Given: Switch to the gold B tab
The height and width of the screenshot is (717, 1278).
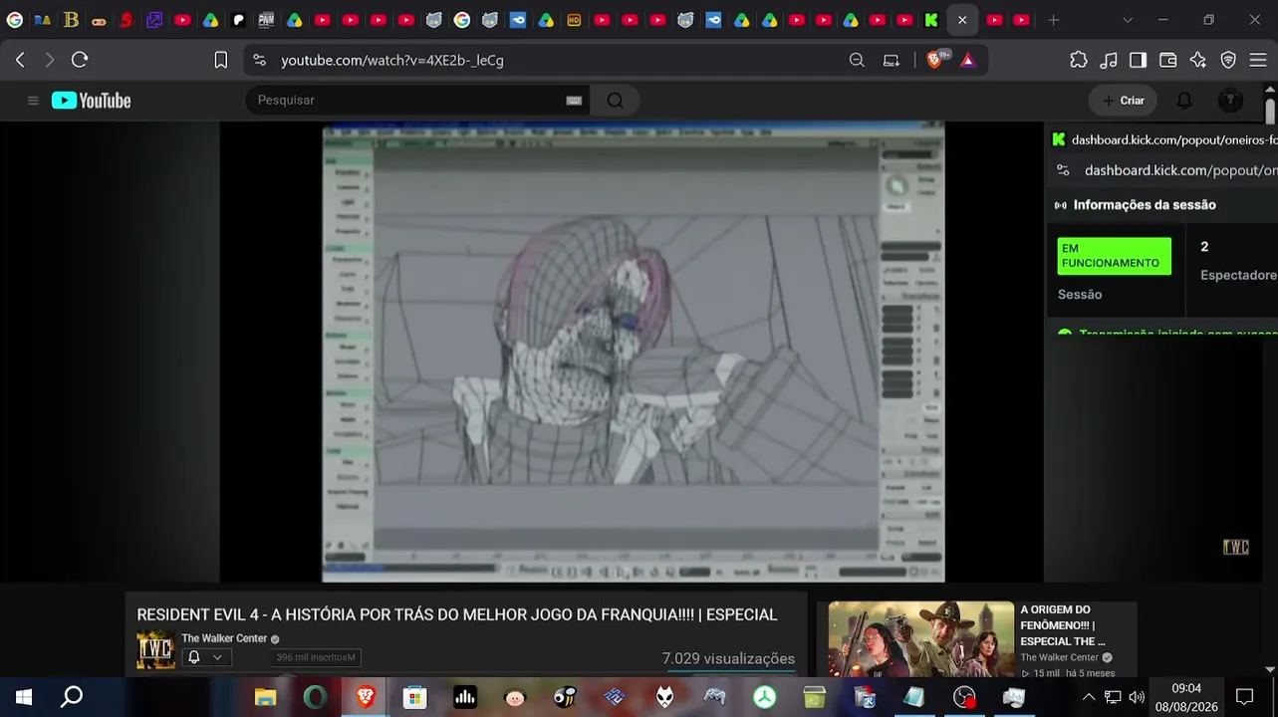Looking at the screenshot, I should pos(71,20).
